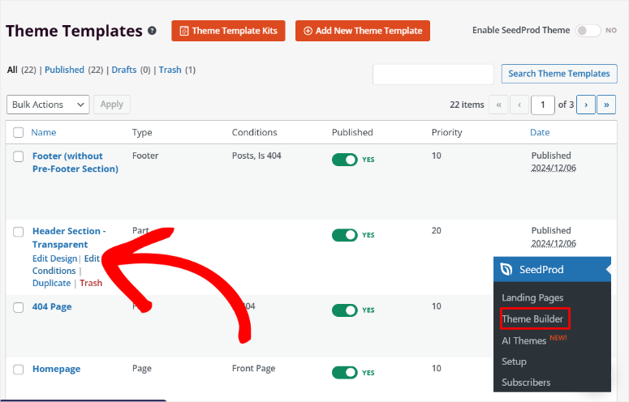Filter by Published templates

pyautogui.click(x=64, y=70)
